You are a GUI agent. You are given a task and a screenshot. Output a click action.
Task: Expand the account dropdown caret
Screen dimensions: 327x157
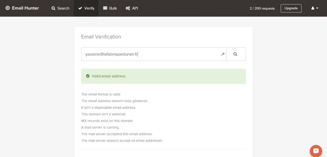[317, 9]
